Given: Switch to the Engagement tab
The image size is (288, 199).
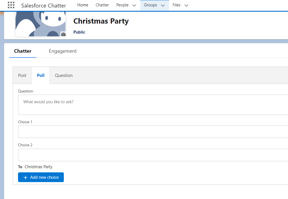Looking at the screenshot, I should coord(63,51).
